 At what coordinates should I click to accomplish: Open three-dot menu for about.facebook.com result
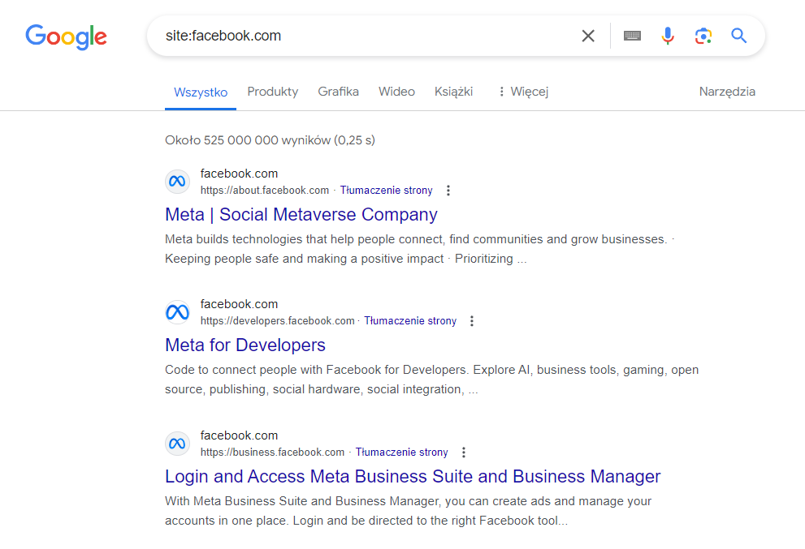point(448,191)
